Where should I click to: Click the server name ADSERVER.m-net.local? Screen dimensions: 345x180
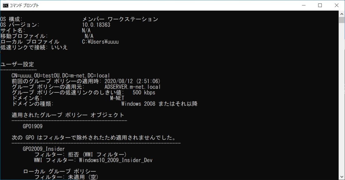coord(133,87)
